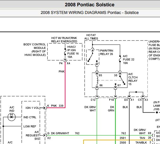Click connector label E12
160x144 pixels.
coord(93,100)
